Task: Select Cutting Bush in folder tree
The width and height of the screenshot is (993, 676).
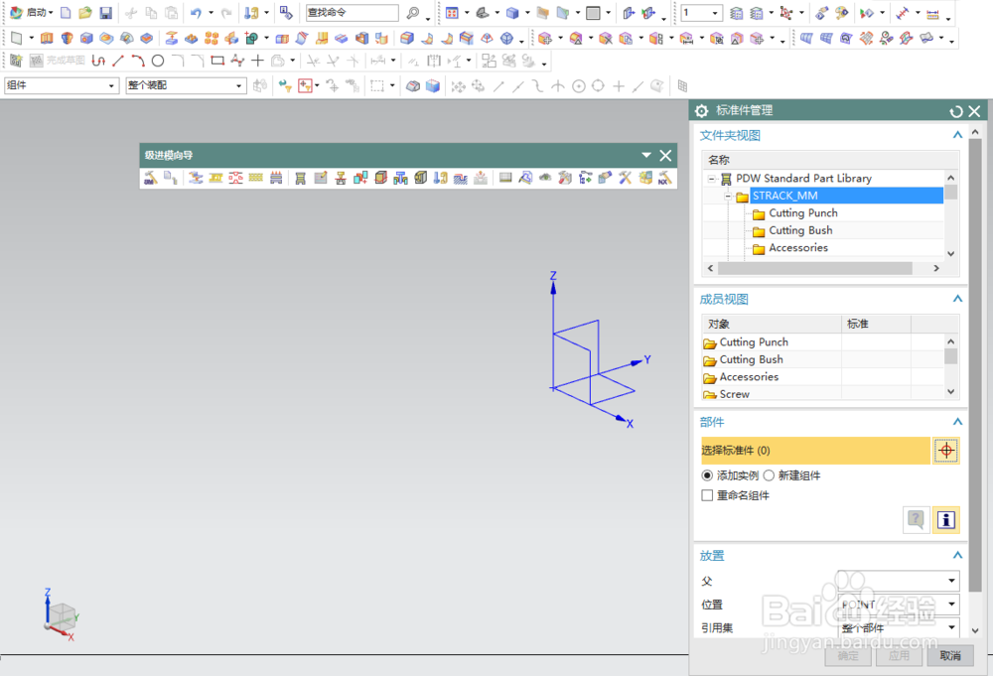Action: coord(800,230)
